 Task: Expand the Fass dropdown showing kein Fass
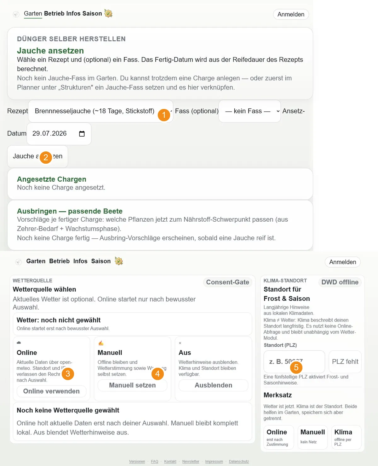[249, 111]
